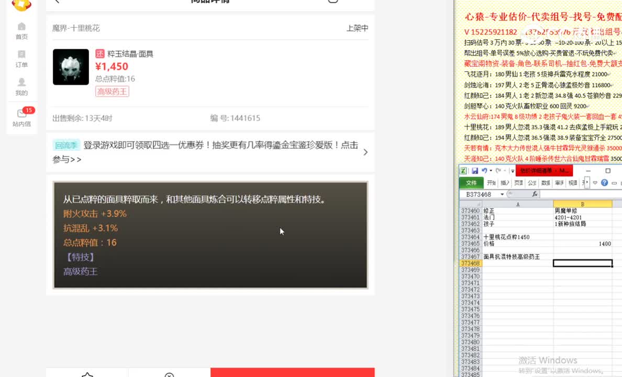Click the 出售剩余:13天4时 text
Image resolution: width=622 pixels, height=377 pixels.
click(82, 118)
